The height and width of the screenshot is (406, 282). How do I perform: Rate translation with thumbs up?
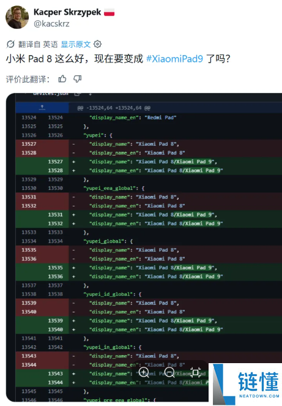pyautogui.click(x=62, y=79)
